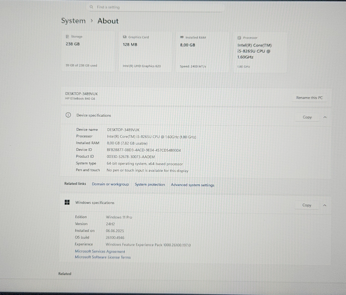
Task: Open the Domain or workgroup link
Action: coord(110,184)
